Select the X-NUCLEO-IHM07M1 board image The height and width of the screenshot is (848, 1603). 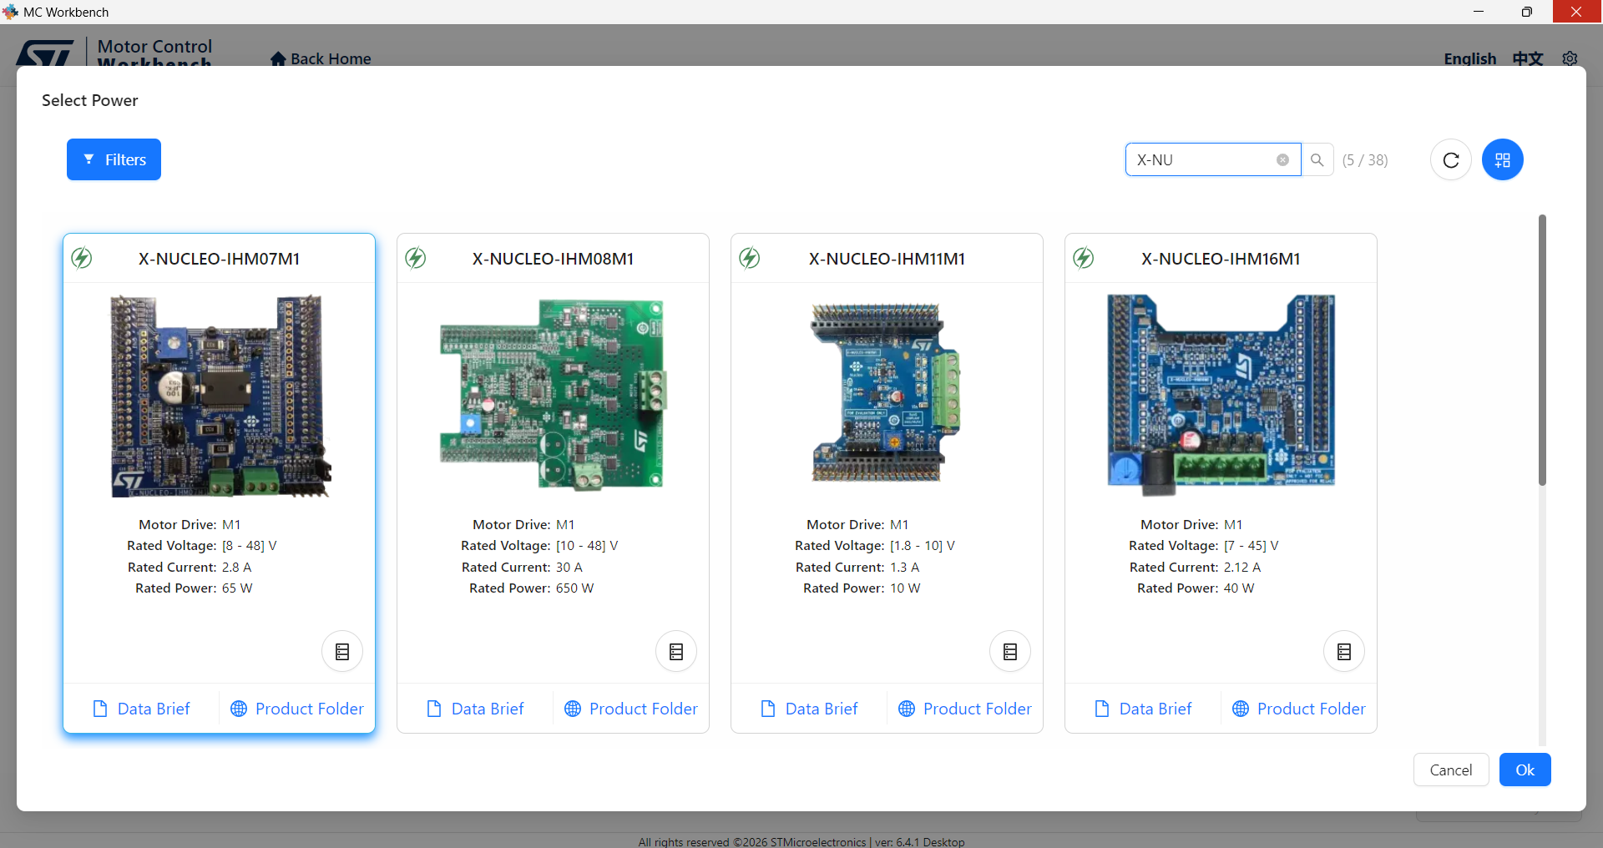click(x=220, y=396)
